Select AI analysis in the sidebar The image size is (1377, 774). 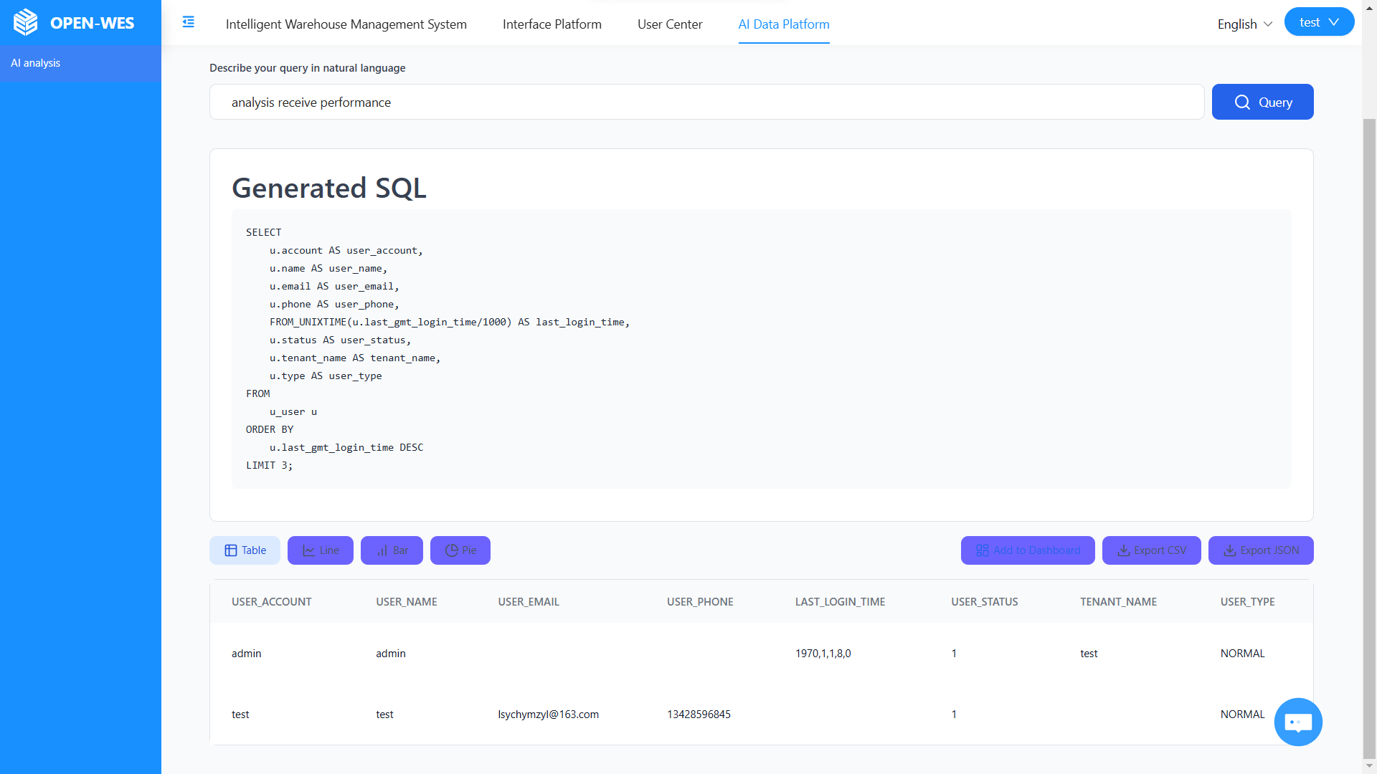[80, 63]
